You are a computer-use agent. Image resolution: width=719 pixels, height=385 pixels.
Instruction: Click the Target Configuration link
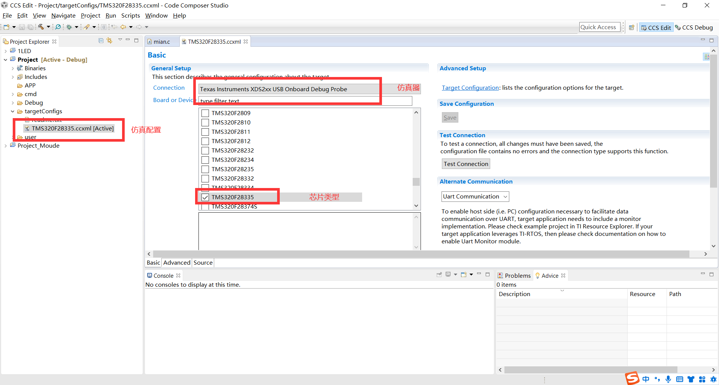470,88
